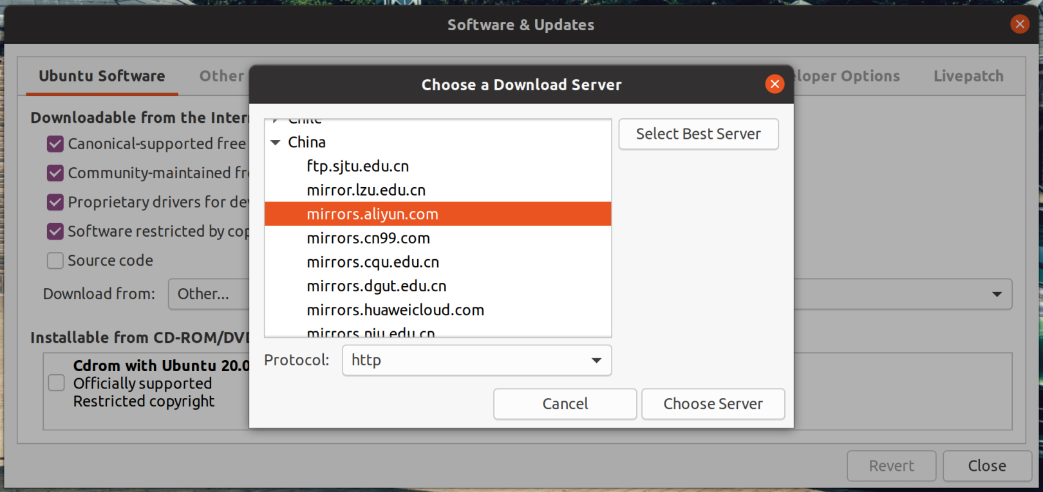Select mirror.lzu.edu.cn server

[x=438, y=190]
